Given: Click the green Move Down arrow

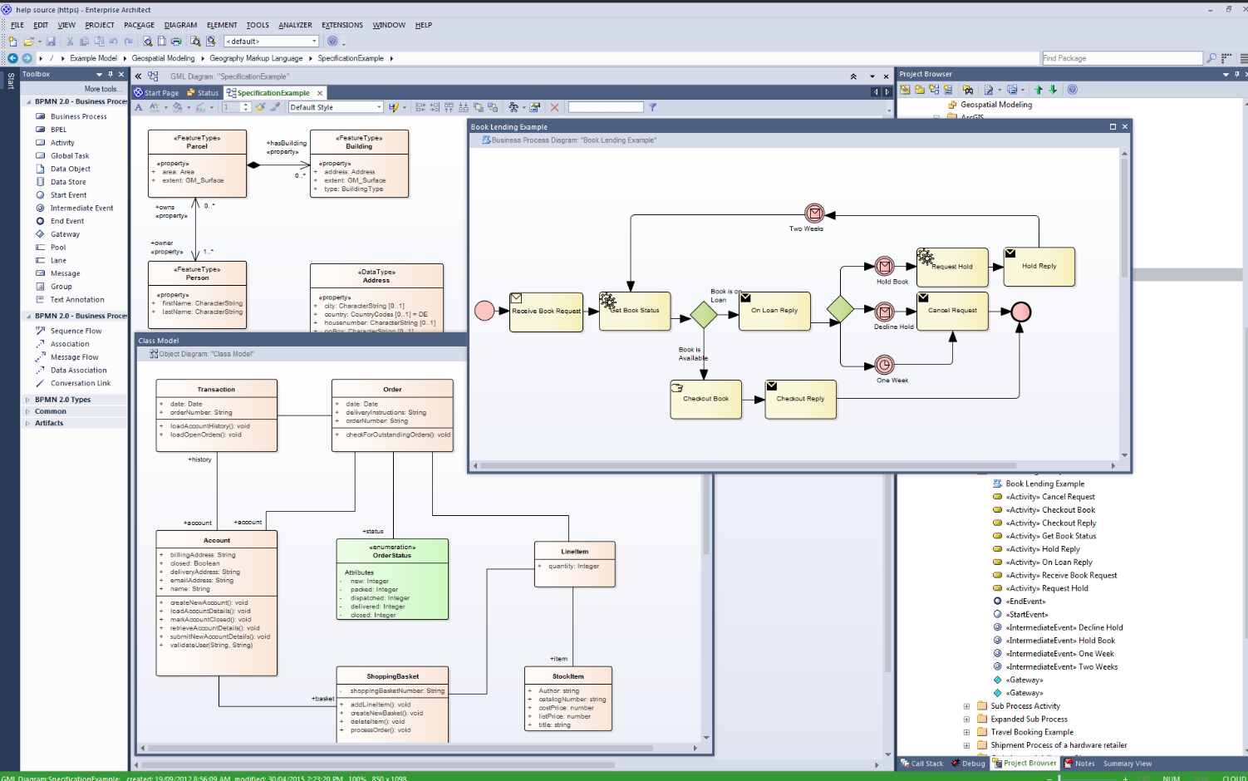Looking at the screenshot, I should (1053, 90).
